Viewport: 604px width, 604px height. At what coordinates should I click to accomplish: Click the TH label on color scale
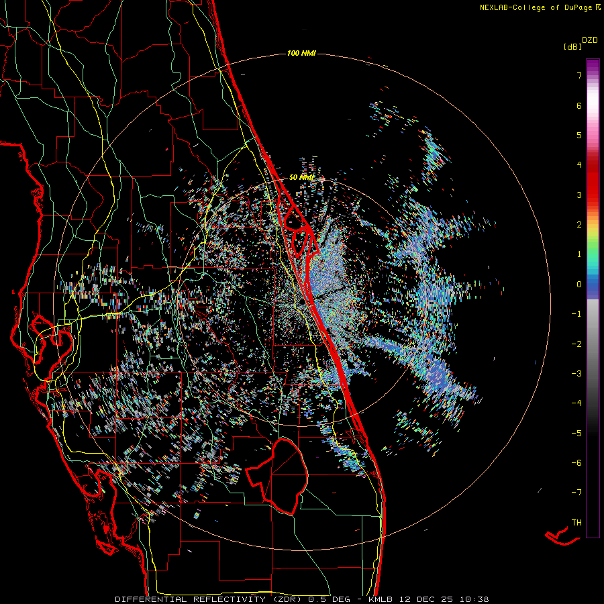[576, 523]
